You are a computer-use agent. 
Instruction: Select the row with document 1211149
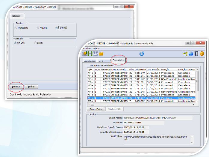point(141,73)
